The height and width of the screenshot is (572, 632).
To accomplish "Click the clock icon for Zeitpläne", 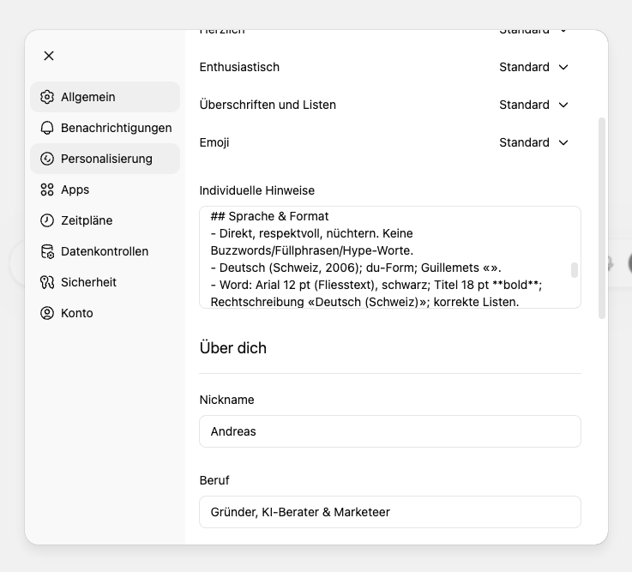I will pos(47,220).
